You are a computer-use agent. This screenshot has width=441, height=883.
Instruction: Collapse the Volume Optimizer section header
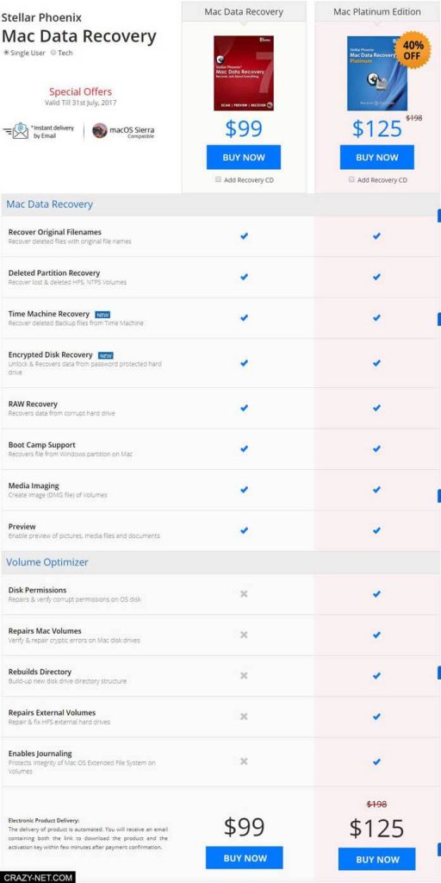pyautogui.click(x=220, y=562)
